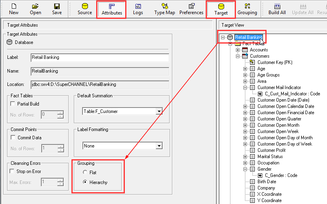Viewport: 327px width, 204px height.
Task: Open the Label Formatting dropdown
Action: click(159, 146)
